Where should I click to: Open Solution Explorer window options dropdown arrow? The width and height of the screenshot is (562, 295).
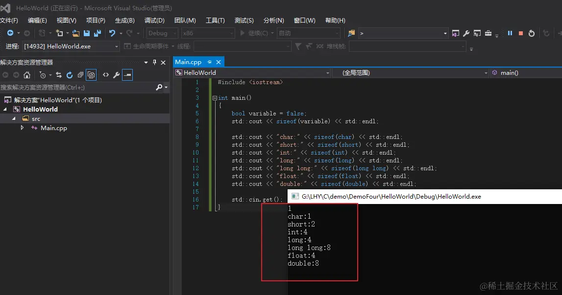(146, 63)
